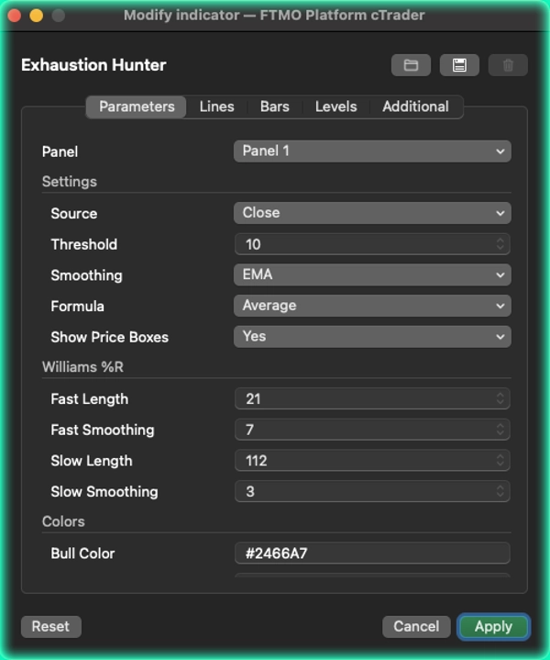Click the Slow Length stepper arrows
550x660 pixels.
pyautogui.click(x=500, y=461)
